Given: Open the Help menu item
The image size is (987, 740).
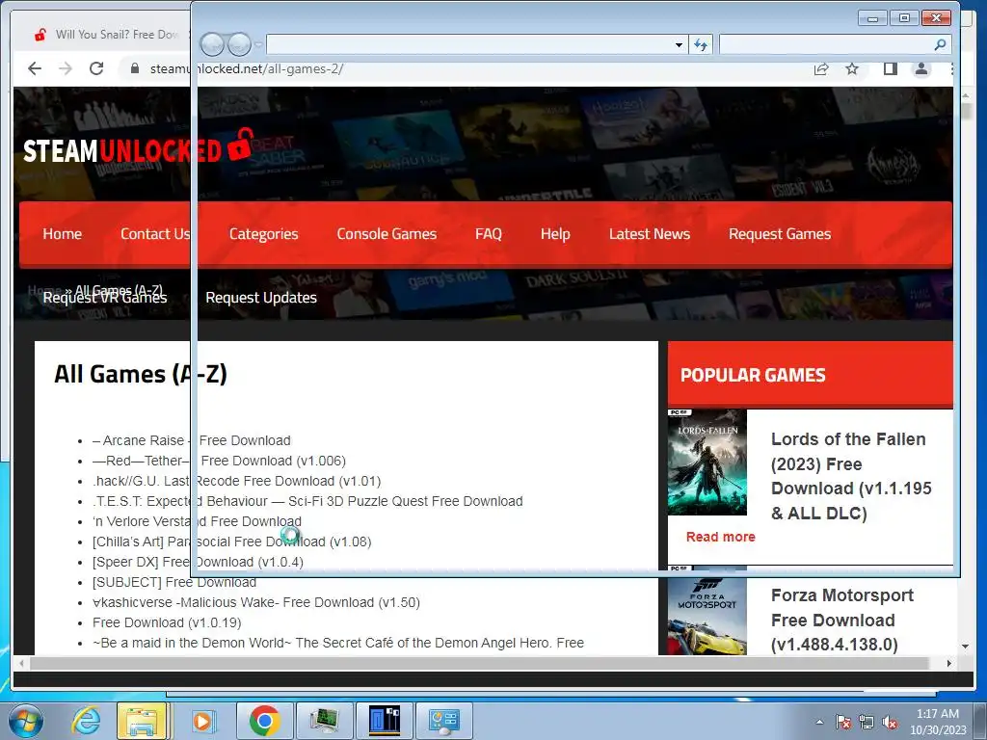Looking at the screenshot, I should click(x=555, y=234).
